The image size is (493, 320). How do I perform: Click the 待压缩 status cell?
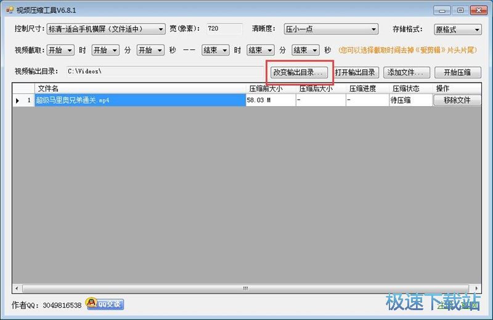pos(410,100)
